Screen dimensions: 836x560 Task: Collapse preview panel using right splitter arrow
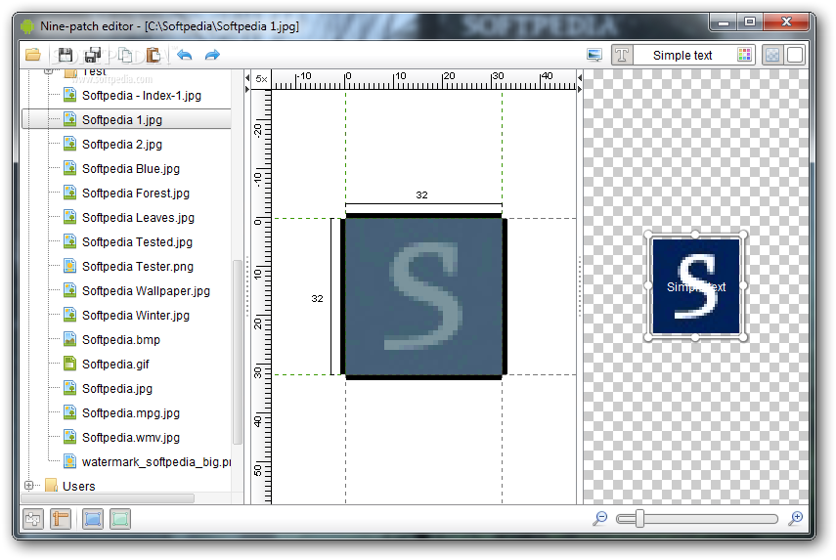[580, 90]
